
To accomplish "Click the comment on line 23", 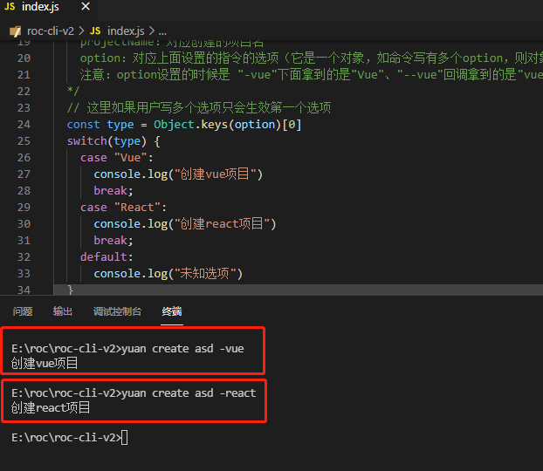I will click(199, 108).
